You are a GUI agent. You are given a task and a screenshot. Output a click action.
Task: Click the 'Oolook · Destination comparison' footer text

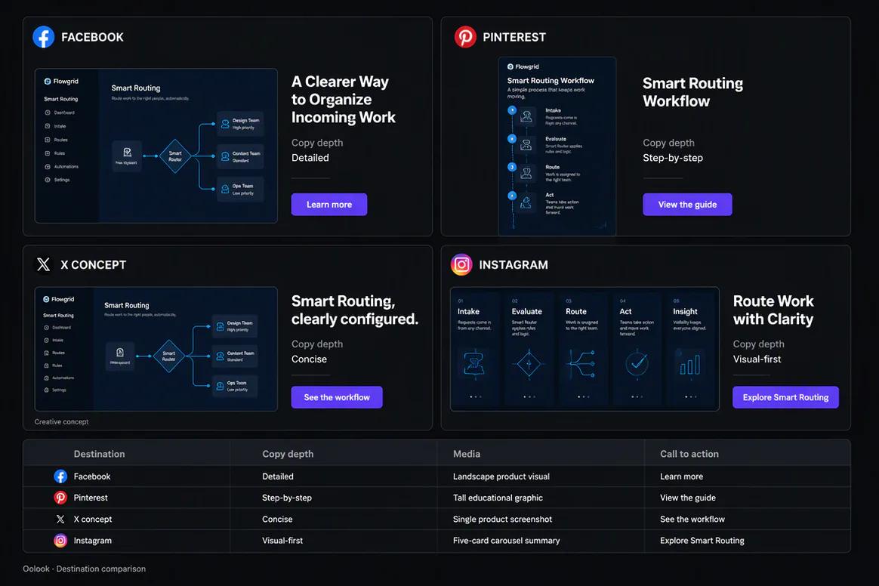pos(84,569)
